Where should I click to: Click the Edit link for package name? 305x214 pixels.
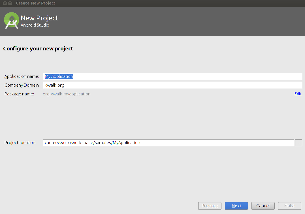298,94
